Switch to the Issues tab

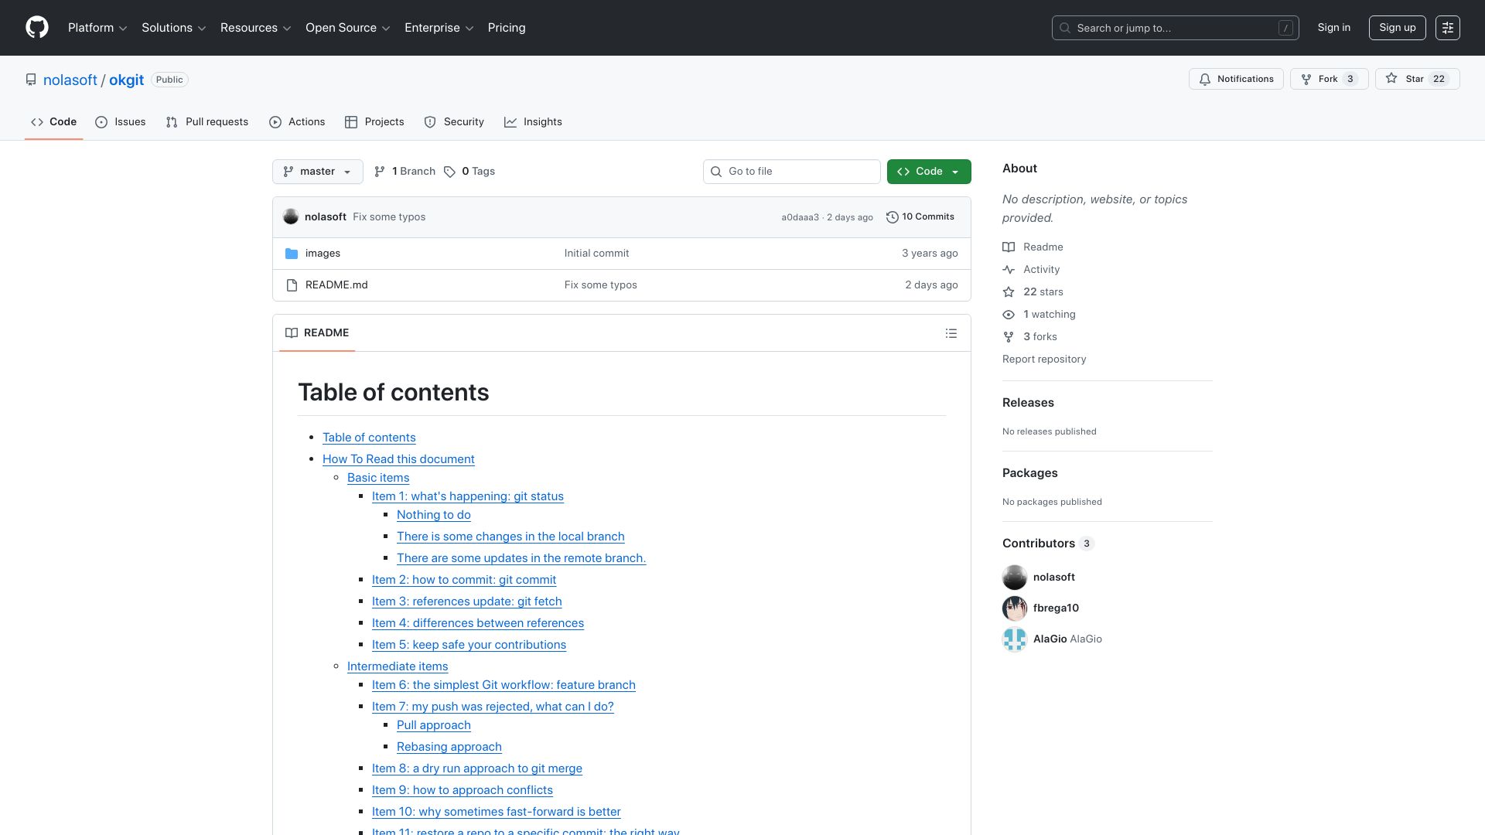(121, 122)
